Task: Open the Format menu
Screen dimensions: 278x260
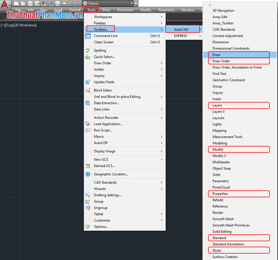Action: coord(75,10)
